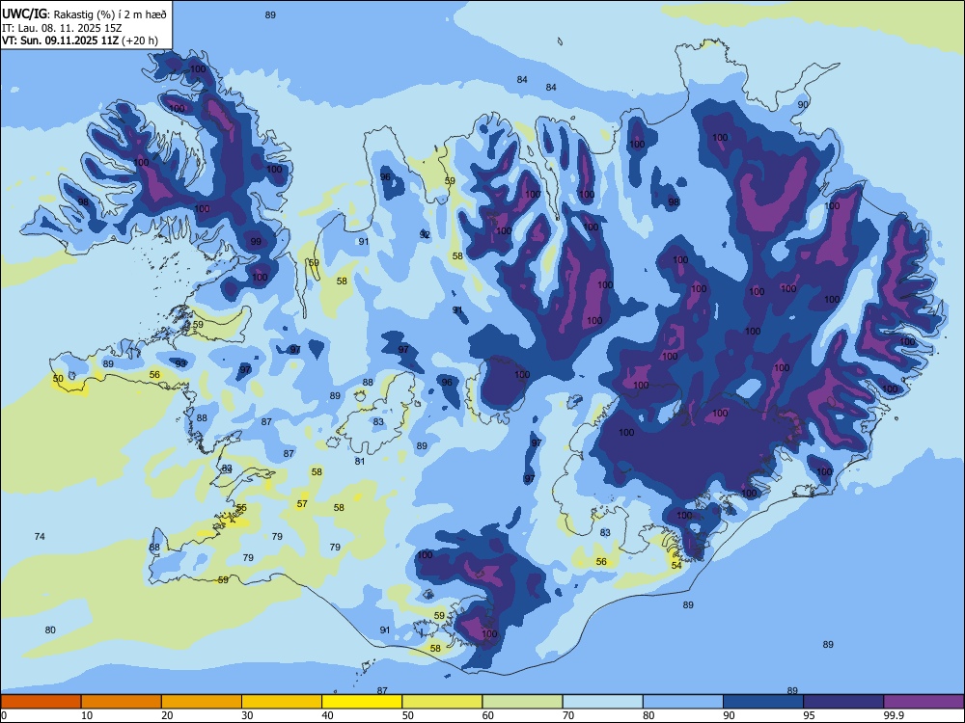Click the map humidity value '57'
The image size is (965, 723).
302,504
